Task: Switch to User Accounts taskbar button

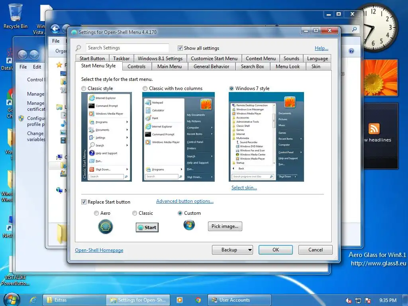Action: click(239, 300)
